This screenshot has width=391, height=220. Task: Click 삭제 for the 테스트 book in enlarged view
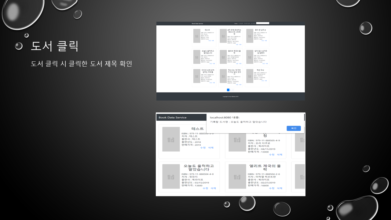pyautogui.click(x=211, y=148)
